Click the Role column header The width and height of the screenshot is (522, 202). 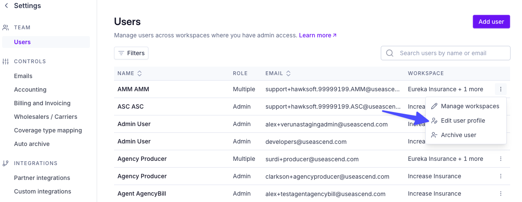click(x=240, y=73)
